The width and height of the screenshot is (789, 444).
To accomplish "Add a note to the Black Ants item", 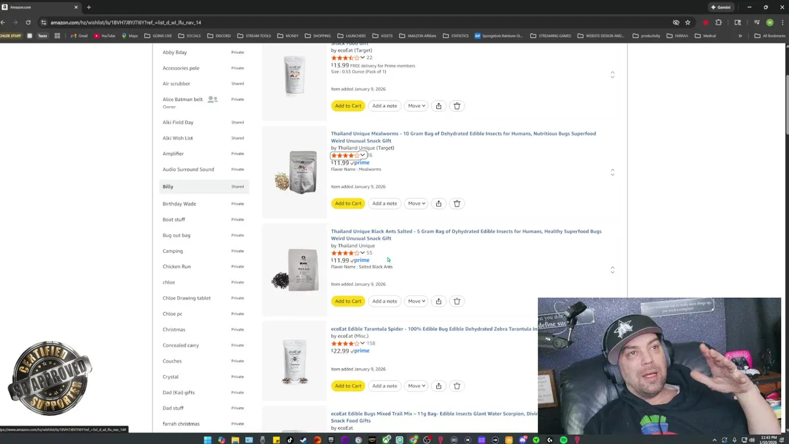I will click(385, 301).
